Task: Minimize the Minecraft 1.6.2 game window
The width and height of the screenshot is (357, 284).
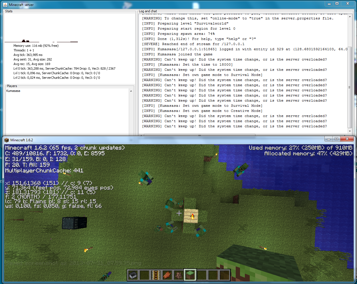Action: tap(329, 139)
